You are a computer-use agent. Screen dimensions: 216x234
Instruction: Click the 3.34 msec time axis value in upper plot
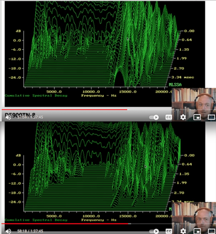[182, 77]
